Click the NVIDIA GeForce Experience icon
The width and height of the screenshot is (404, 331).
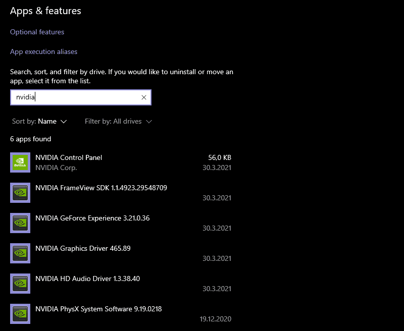(20, 223)
